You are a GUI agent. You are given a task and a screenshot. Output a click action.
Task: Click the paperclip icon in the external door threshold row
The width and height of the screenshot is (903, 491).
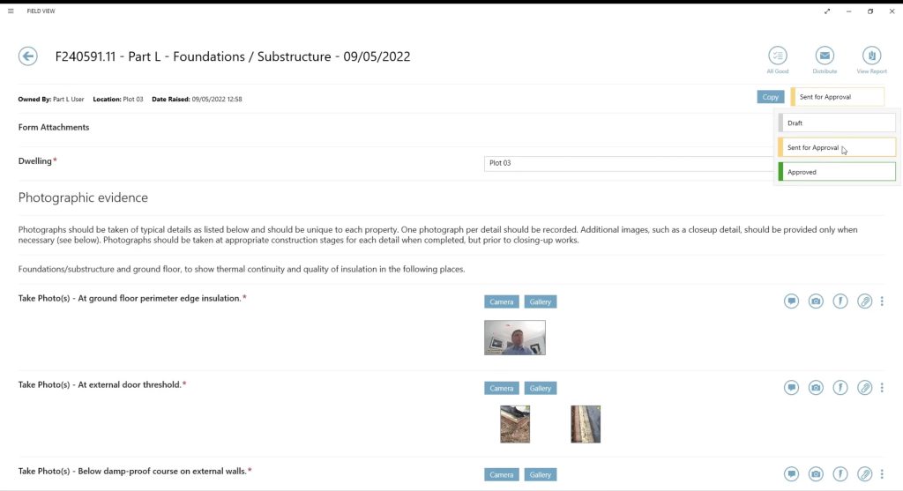coord(865,388)
